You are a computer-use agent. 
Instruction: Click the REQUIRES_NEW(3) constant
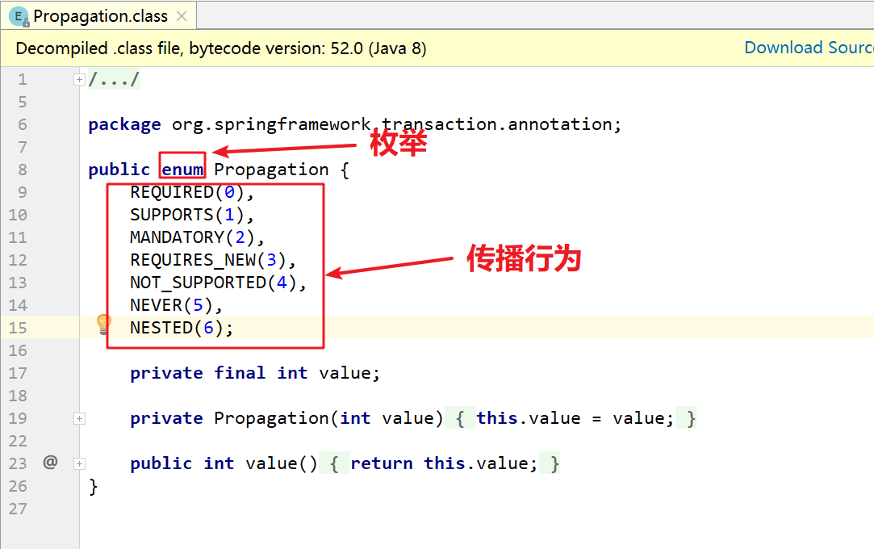click(x=213, y=260)
